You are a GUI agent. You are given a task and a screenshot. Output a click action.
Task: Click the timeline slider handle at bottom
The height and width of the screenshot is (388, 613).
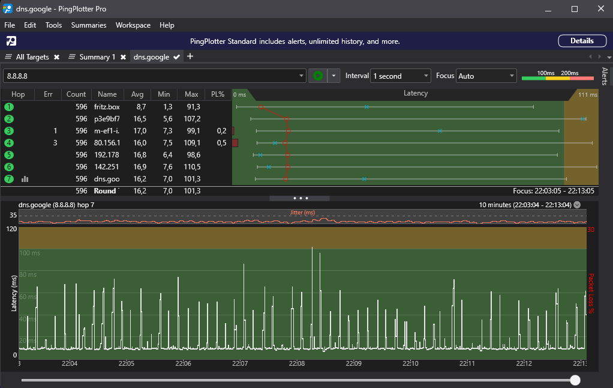tap(575, 380)
